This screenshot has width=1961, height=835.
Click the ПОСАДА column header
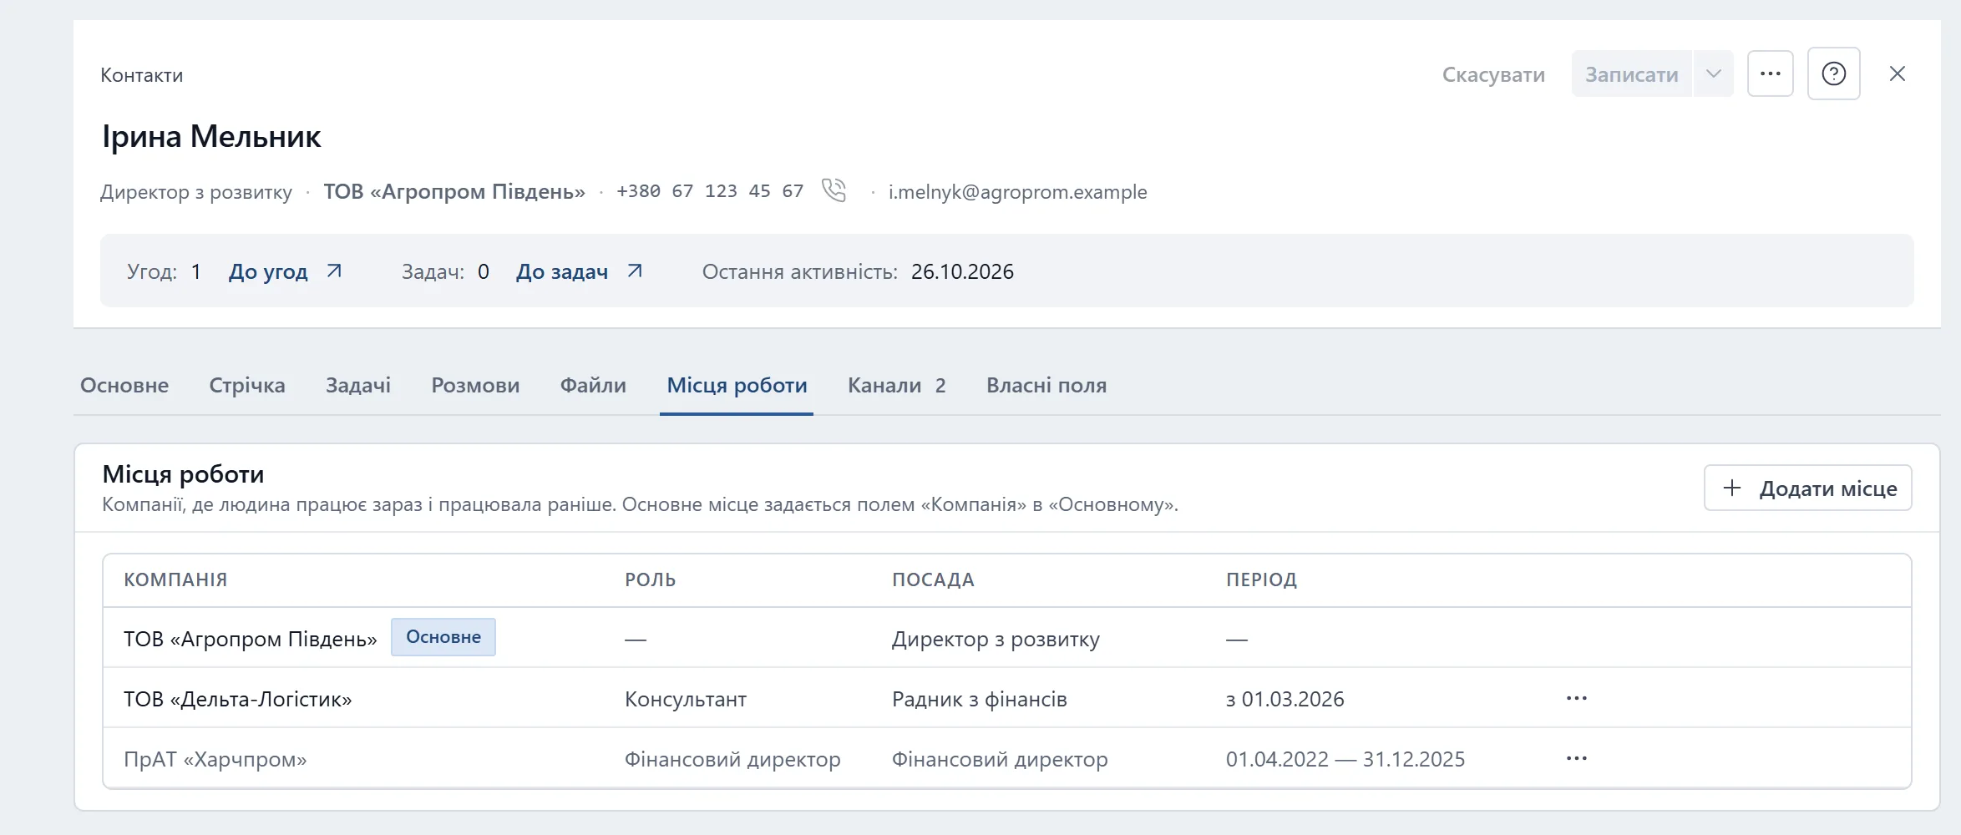click(x=933, y=579)
